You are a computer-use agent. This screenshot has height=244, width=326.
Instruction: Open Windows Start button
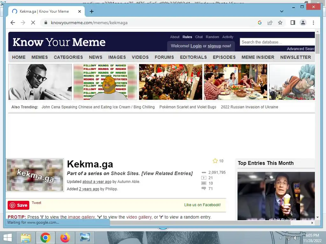coord(8,238)
